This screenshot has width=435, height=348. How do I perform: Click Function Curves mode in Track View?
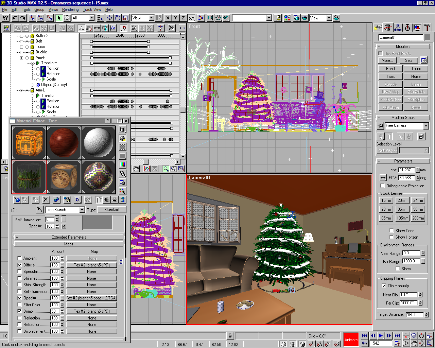pos(113,28)
